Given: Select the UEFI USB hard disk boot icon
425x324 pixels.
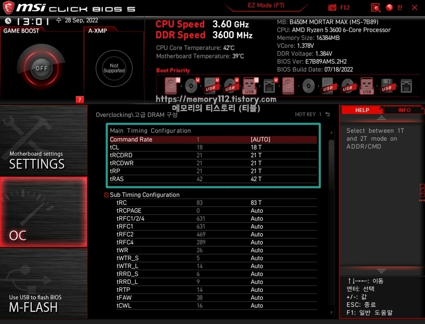Looking at the screenshot, I should coord(211,86).
